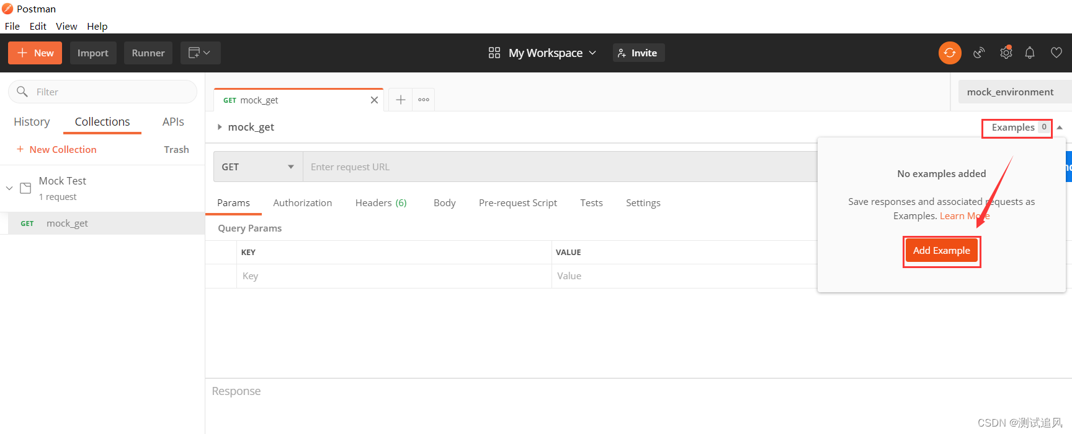The image size is (1072, 434).
Task: Open the GET method dropdown
Action: (x=258, y=167)
